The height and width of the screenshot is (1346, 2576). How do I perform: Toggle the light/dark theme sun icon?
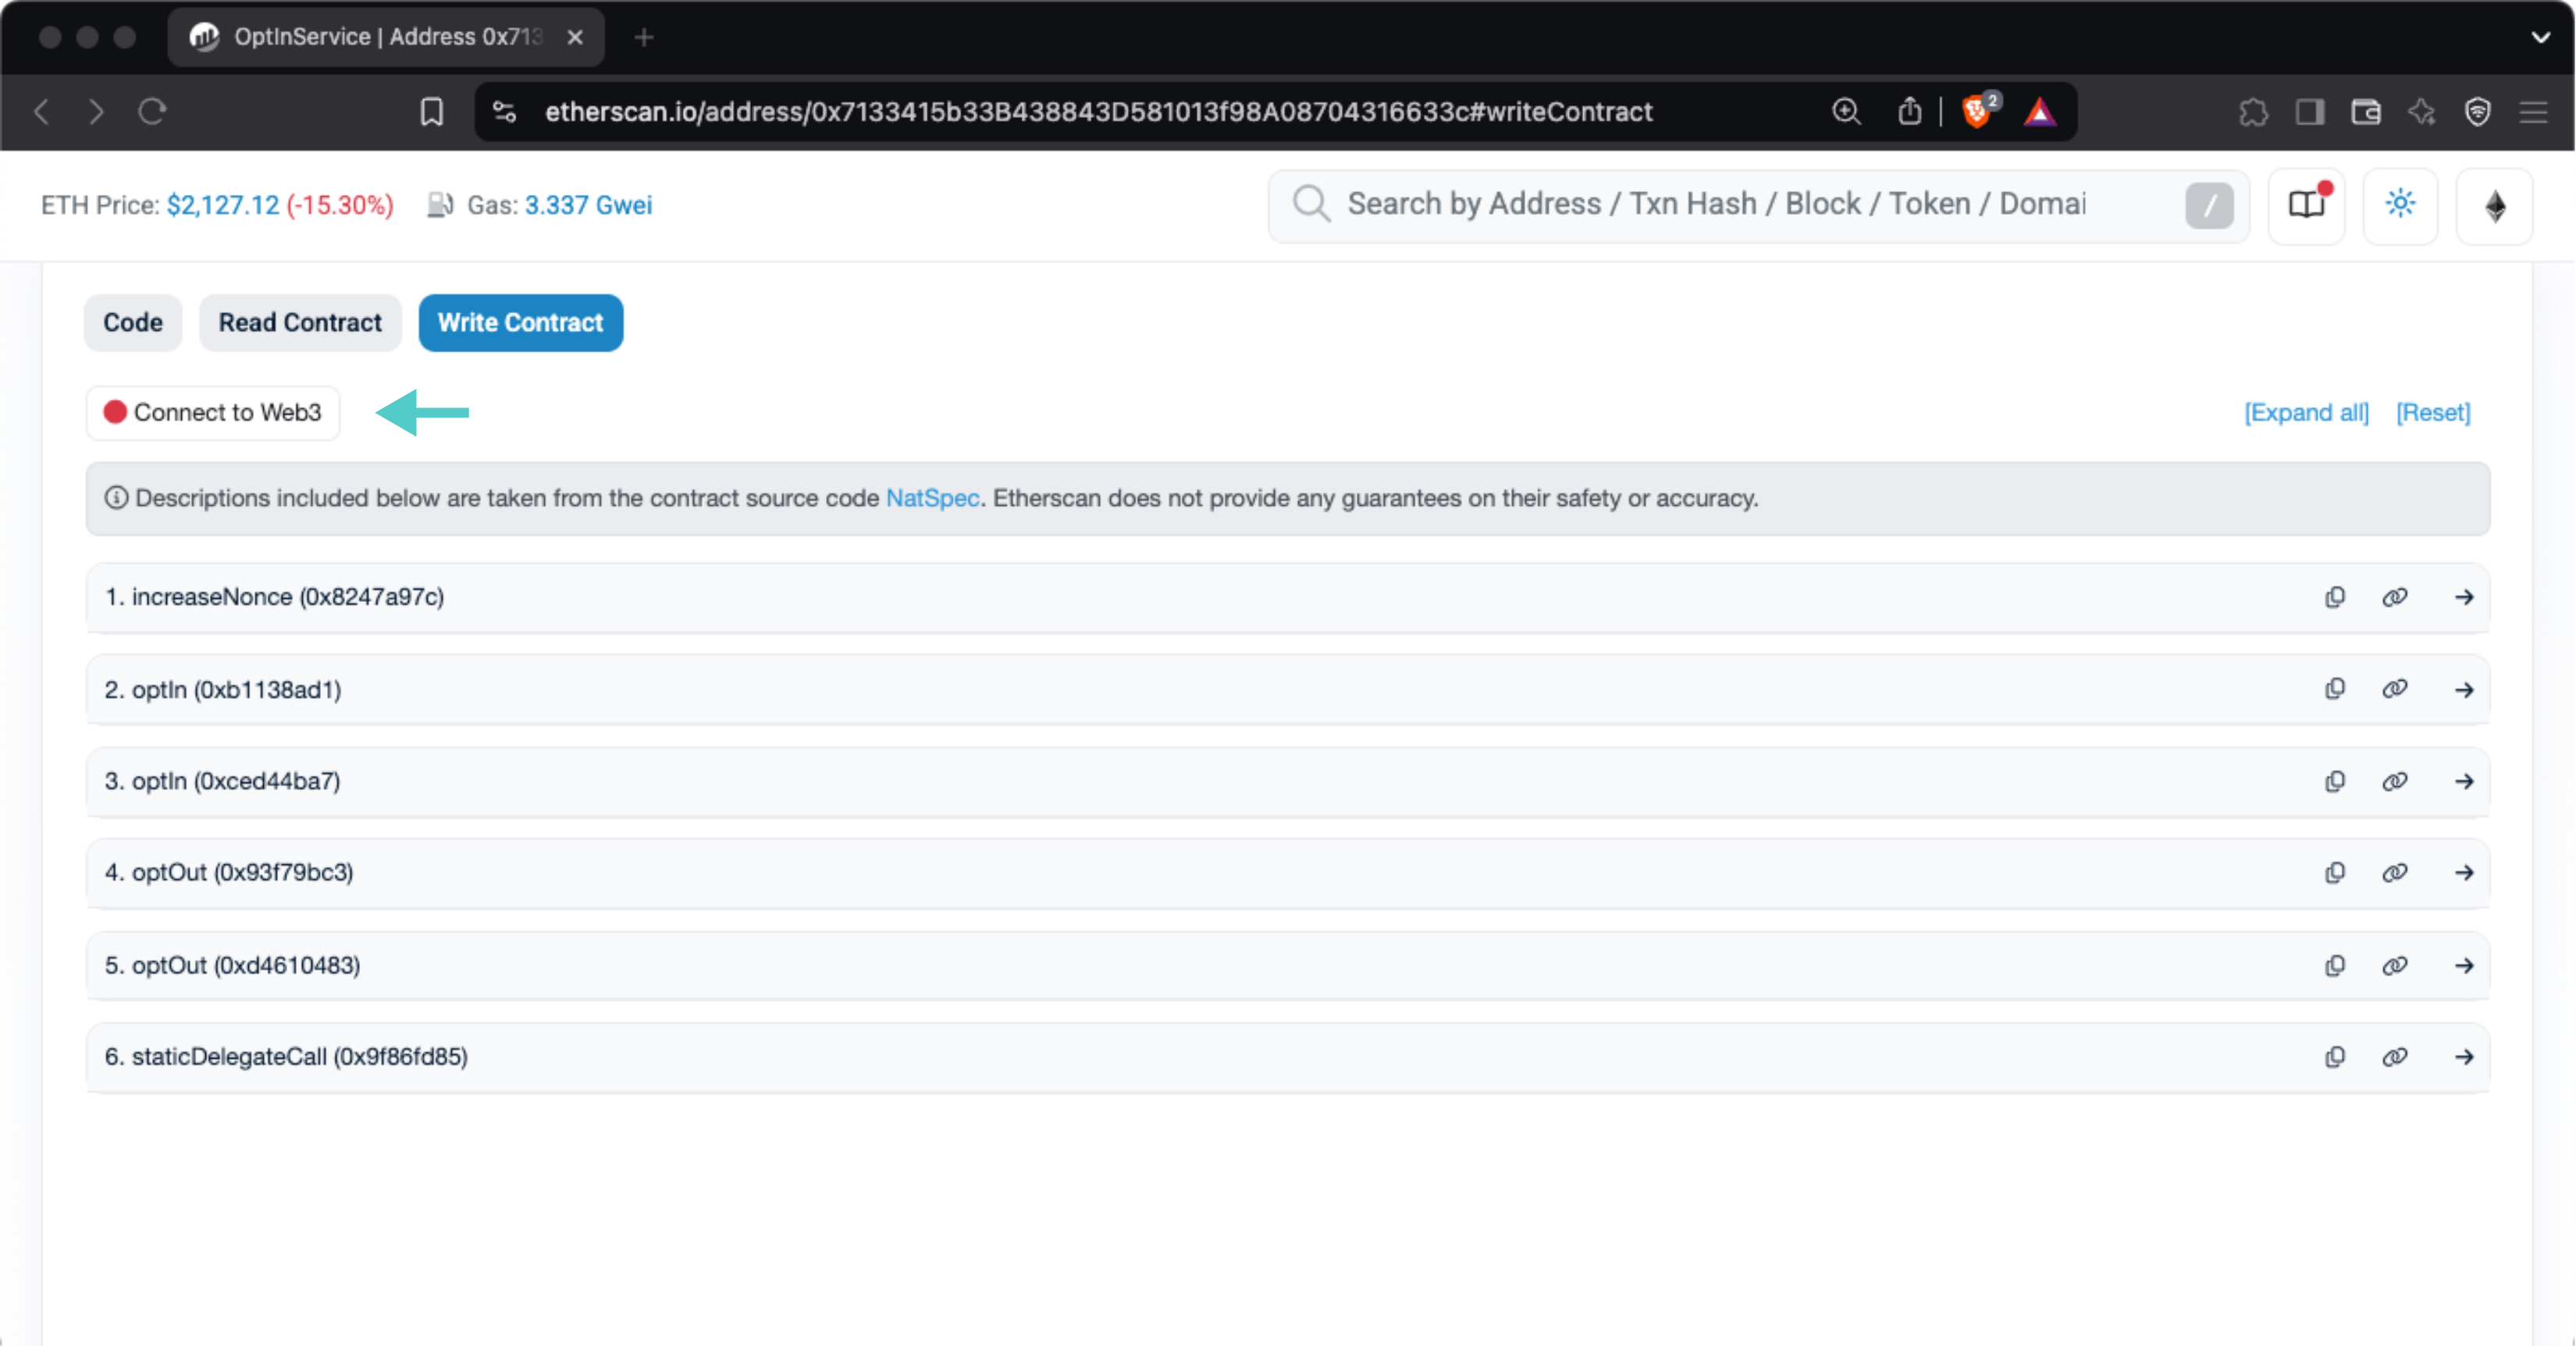point(2400,206)
